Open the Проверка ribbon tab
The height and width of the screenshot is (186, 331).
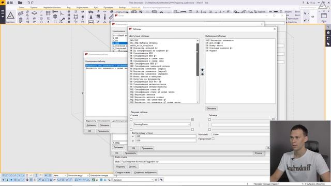tap(108, 8)
